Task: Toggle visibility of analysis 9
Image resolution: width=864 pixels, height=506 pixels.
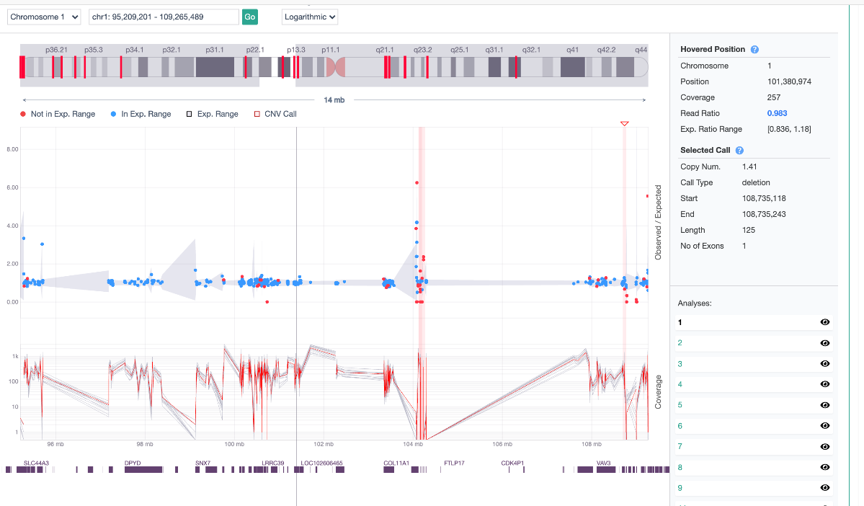Action: (824, 488)
